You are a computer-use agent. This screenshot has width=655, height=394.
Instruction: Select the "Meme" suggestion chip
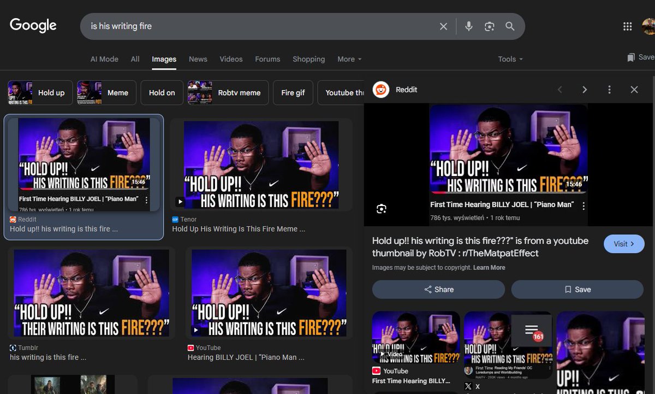pyautogui.click(x=106, y=93)
